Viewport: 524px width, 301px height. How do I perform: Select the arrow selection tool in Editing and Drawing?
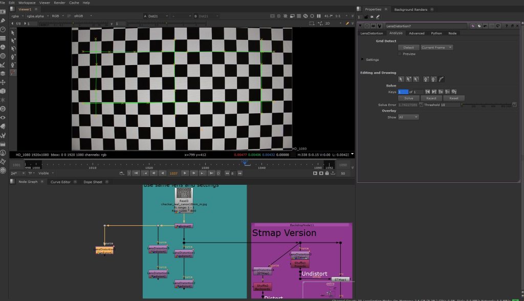click(x=401, y=79)
